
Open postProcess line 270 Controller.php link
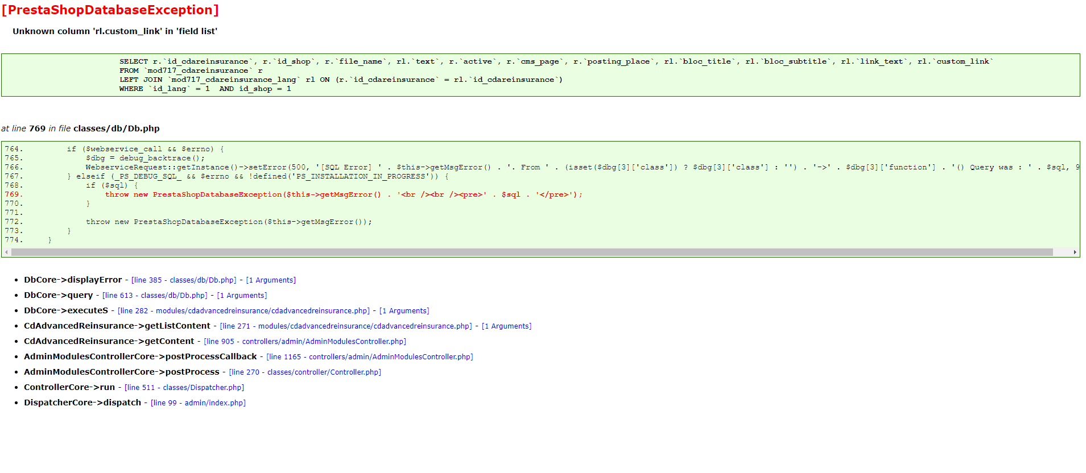point(305,372)
